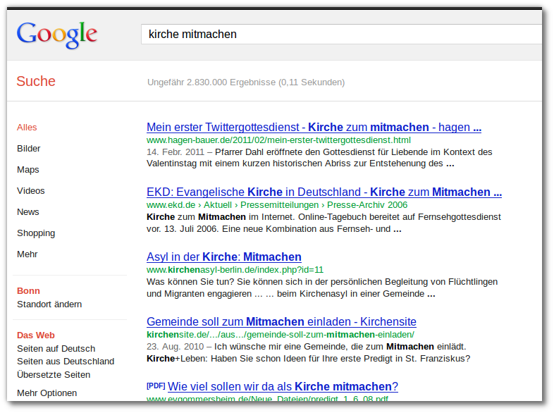Click snippet 'Kirche zum Mitmachen im Internet'
Image resolution: width=554 pixels, height=413 pixels.
(324, 223)
